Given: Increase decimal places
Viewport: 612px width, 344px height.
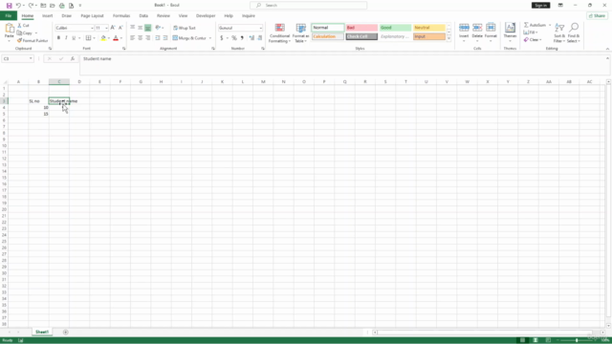Looking at the screenshot, I should click(251, 38).
